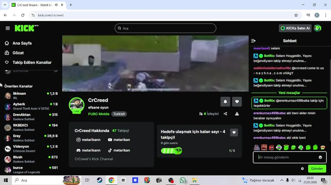Open Blush recommended channel
The image size is (331, 185).
(x=31, y=159)
